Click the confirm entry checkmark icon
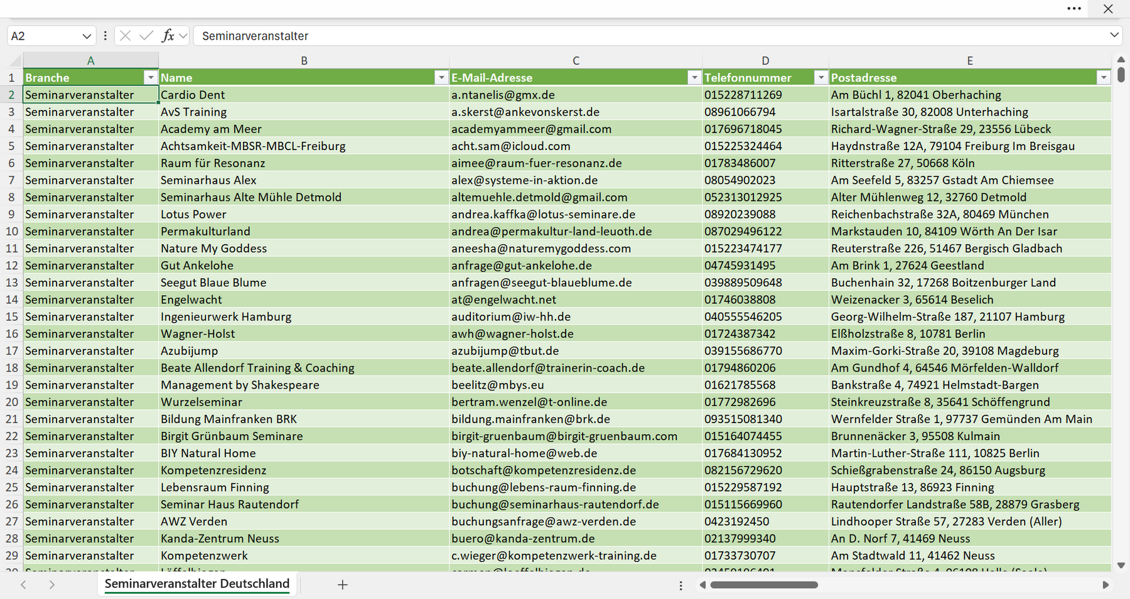The width and height of the screenshot is (1130, 599). point(146,36)
